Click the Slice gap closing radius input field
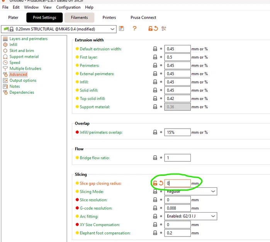Viewport: 270px width, 242px height. [178, 183]
